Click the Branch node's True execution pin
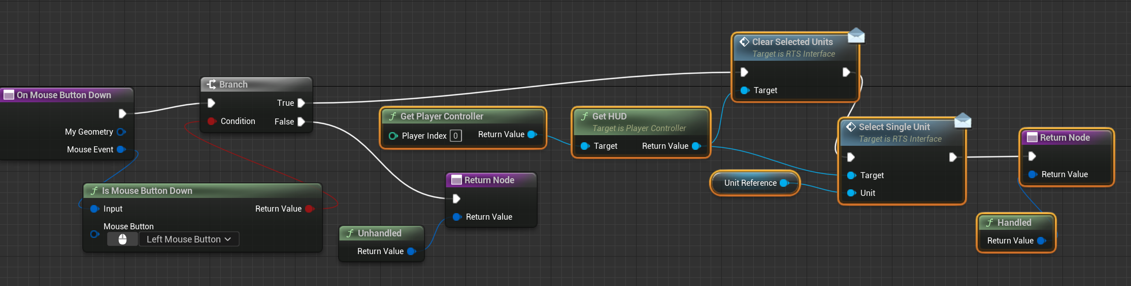The width and height of the screenshot is (1131, 286). point(301,103)
